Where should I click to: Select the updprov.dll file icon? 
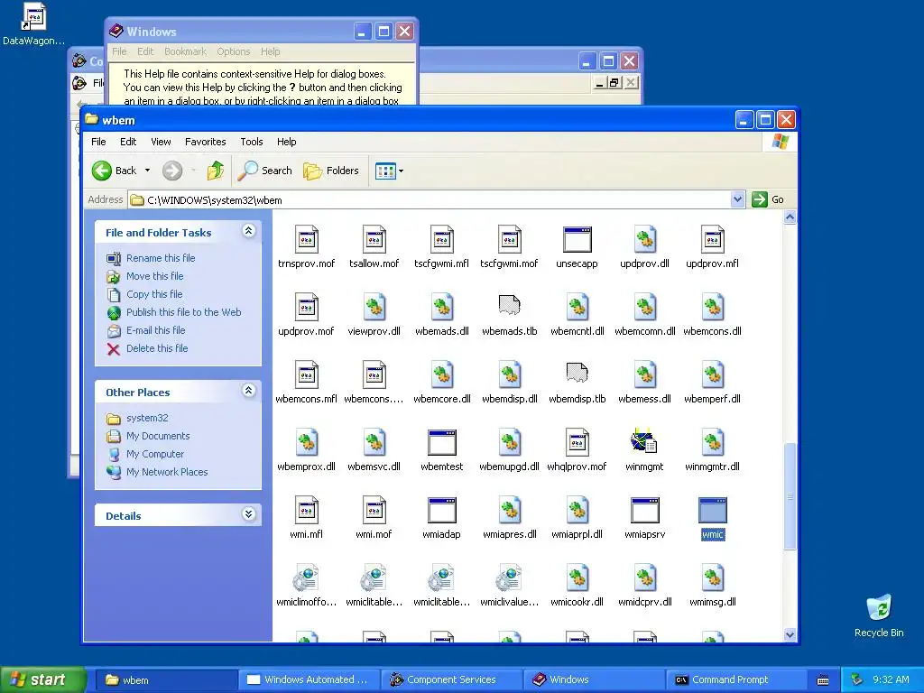[644, 239]
